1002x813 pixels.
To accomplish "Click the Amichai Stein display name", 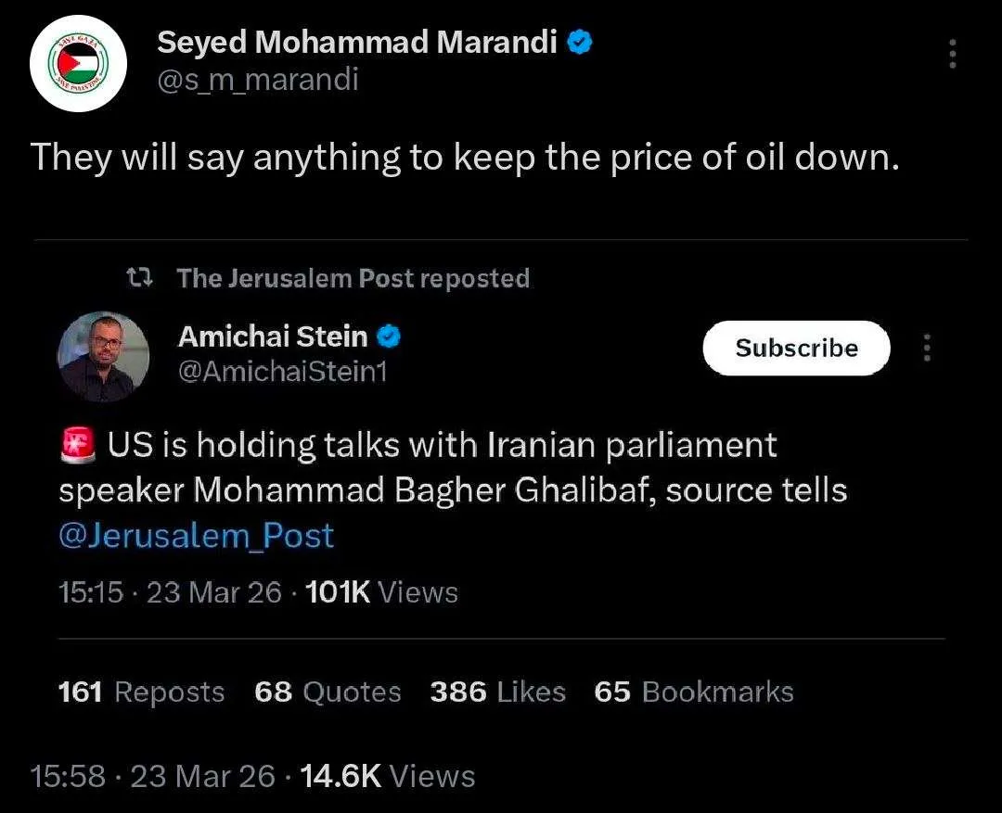I will pos(273,337).
